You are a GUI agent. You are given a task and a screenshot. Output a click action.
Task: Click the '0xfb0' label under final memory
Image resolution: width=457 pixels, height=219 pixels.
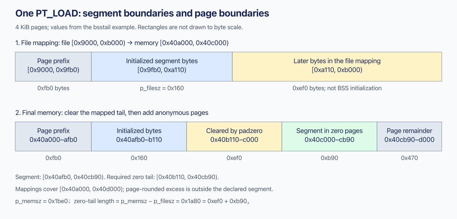click(x=53, y=158)
